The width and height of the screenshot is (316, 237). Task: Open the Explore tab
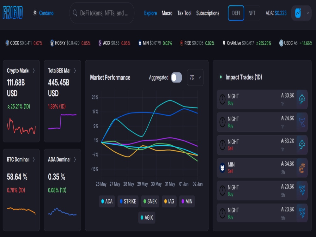coord(150,13)
